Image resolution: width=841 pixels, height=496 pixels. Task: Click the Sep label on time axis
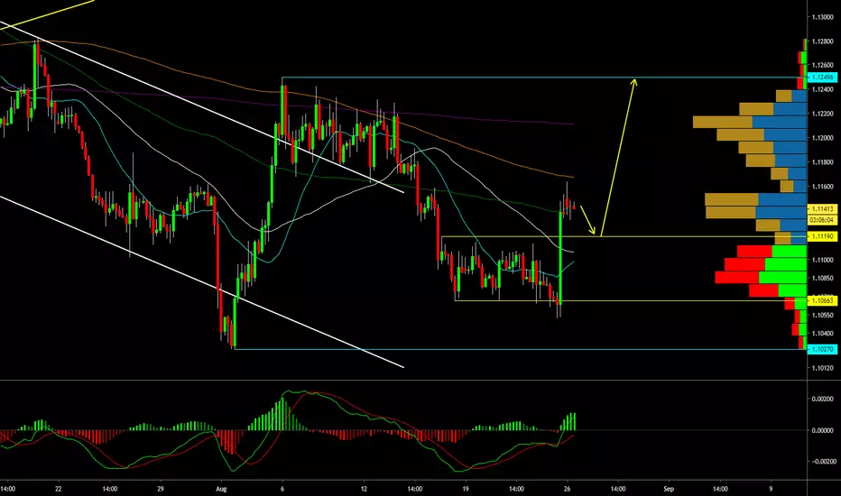pyautogui.click(x=669, y=489)
